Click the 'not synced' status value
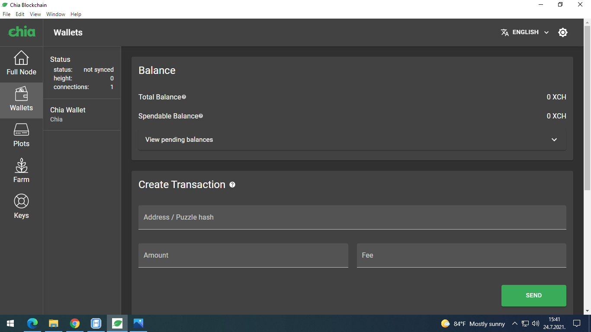The image size is (591, 332). click(99, 70)
